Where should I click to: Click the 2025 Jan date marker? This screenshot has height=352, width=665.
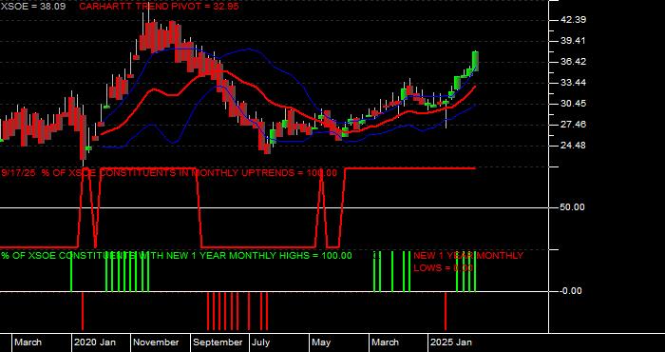pyautogui.click(x=451, y=342)
